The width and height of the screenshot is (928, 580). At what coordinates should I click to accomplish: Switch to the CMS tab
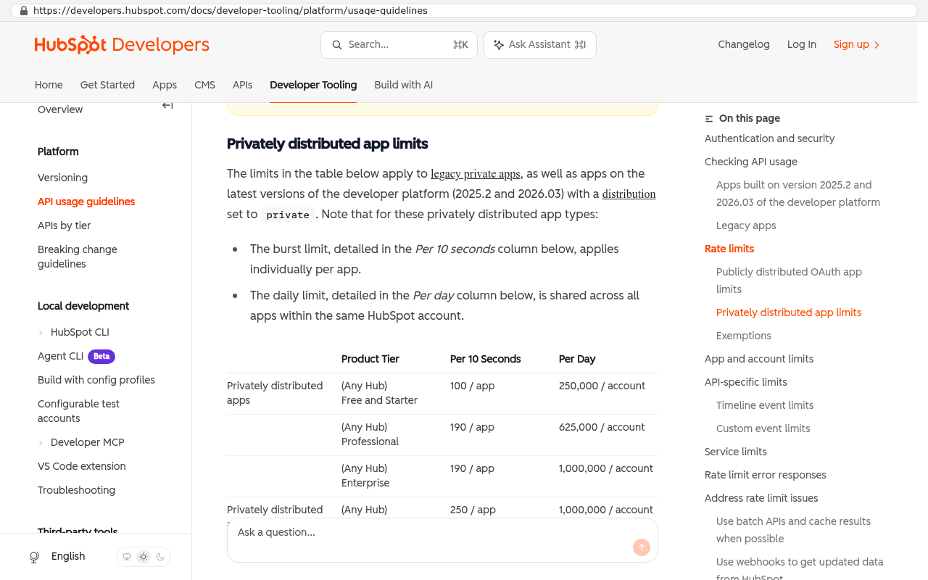tap(204, 85)
